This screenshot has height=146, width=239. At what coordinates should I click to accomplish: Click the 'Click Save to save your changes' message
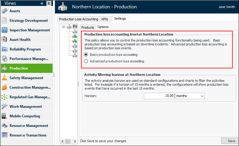click(x=103, y=141)
